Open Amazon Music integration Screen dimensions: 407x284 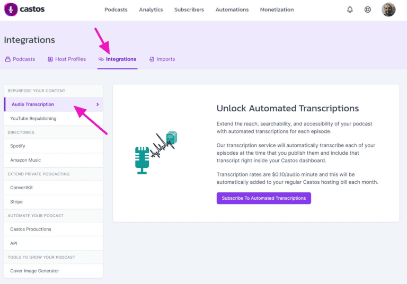coord(54,160)
